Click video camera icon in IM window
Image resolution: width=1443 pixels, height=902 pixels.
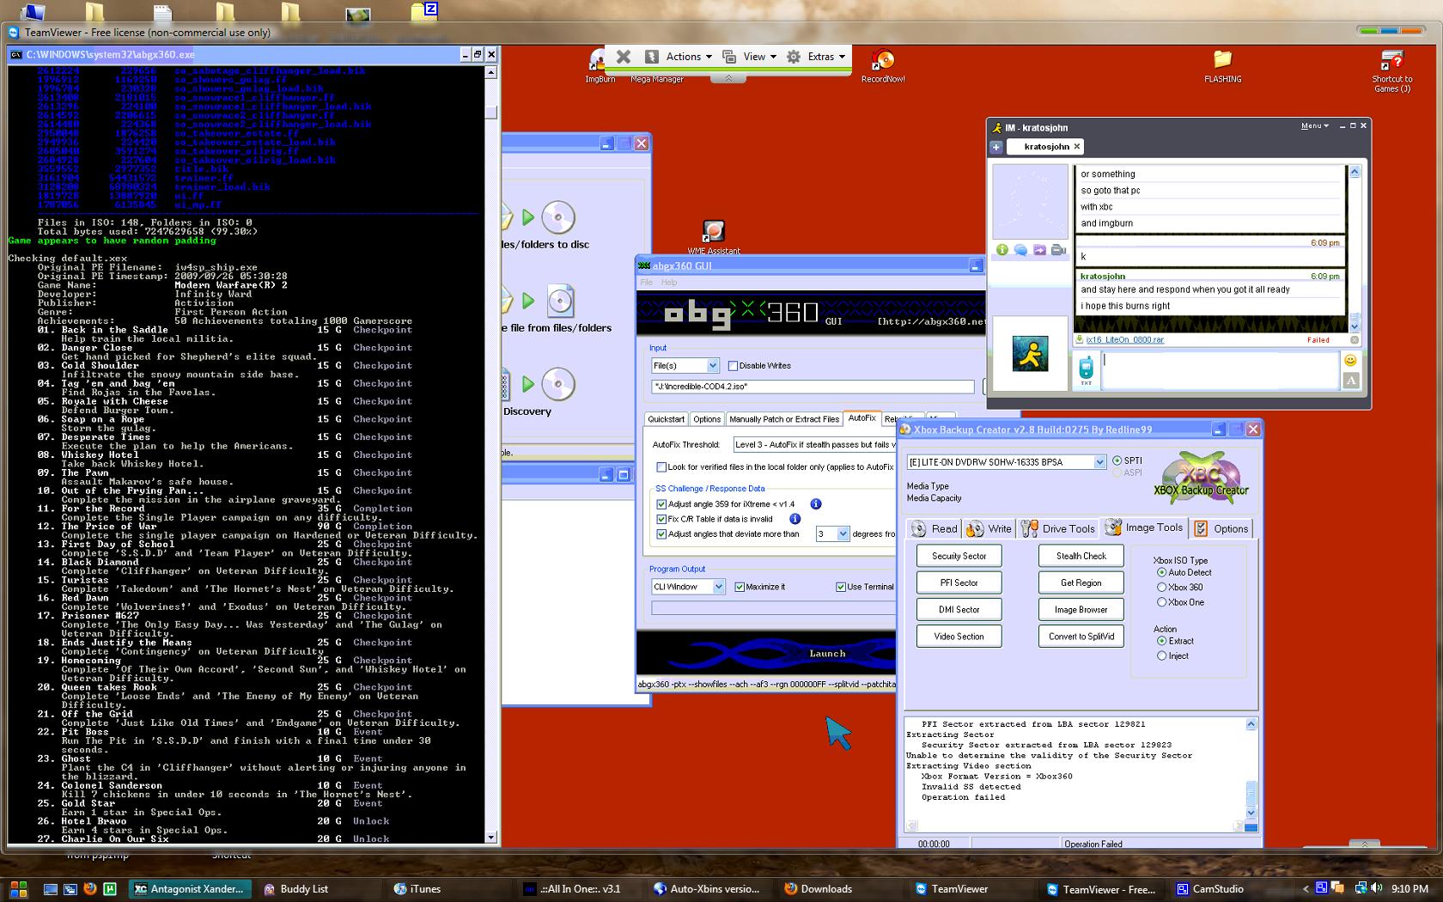tap(1058, 250)
